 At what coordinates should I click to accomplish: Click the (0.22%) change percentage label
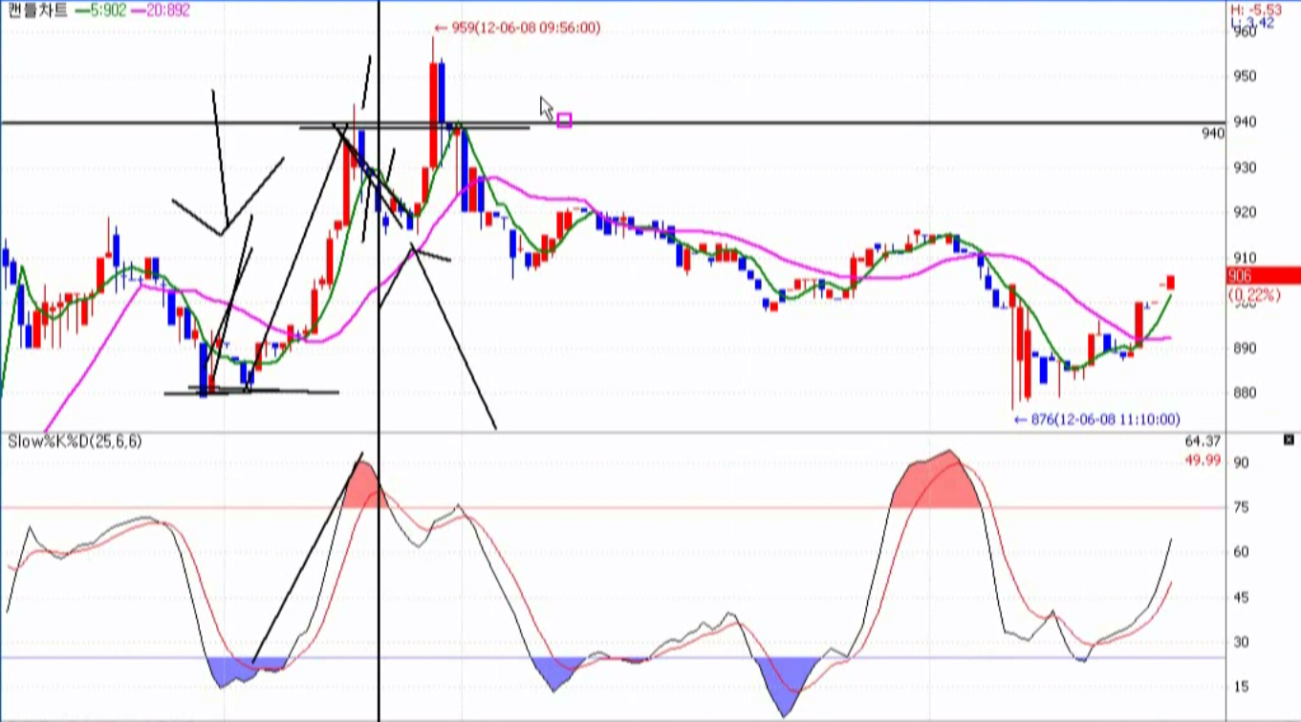[x=1255, y=295]
